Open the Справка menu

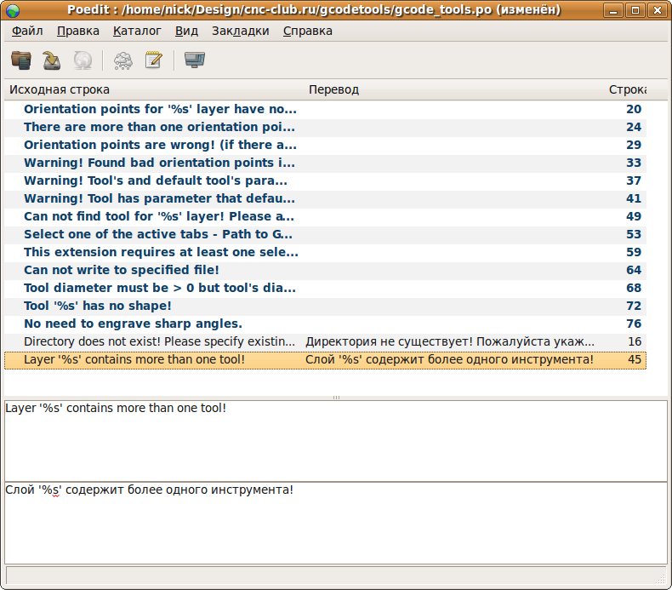308,31
